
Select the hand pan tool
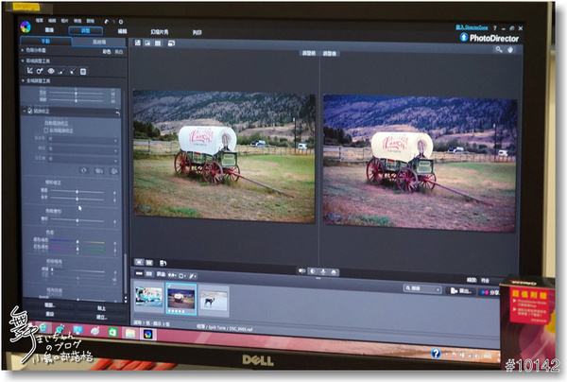(x=510, y=49)
